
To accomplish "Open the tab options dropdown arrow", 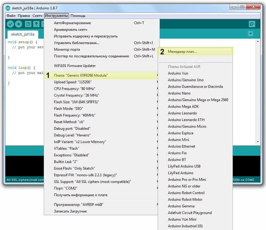I will (x=250, y=34).
